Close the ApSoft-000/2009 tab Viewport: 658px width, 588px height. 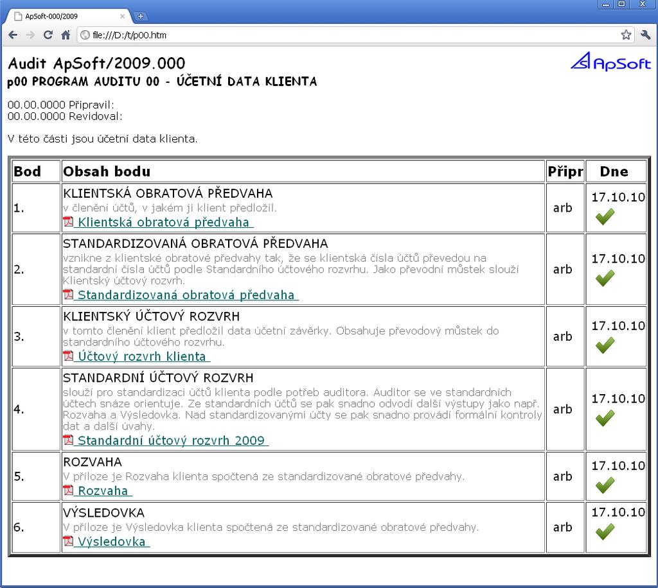122,16
